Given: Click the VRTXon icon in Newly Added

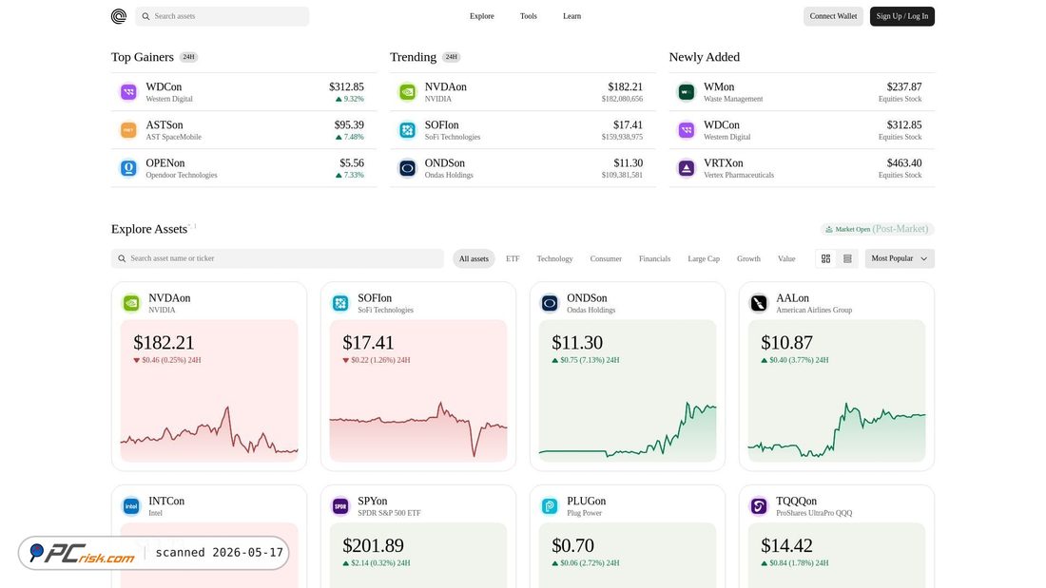Looking at the screenshot, I should tap(686, 168).
